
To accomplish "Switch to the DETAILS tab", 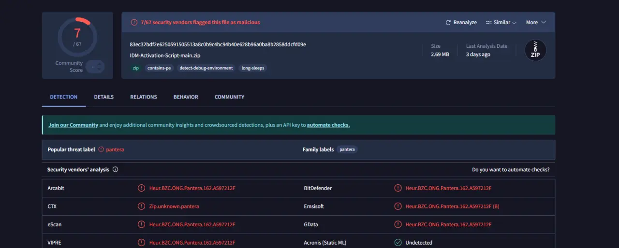I will tap(104, 97).
